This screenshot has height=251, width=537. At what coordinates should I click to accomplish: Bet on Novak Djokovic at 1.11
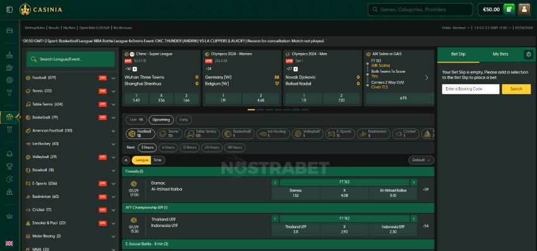click(x=303, y=99)
